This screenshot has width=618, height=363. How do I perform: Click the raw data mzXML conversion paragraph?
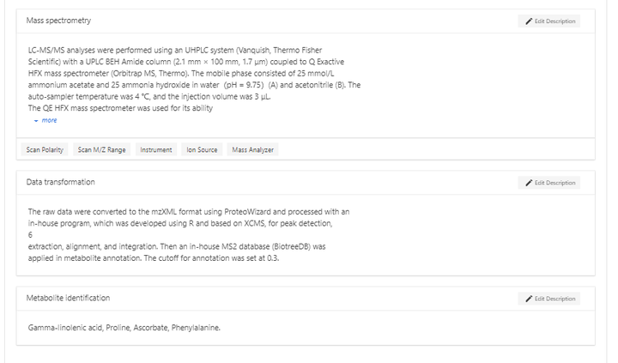189,234
